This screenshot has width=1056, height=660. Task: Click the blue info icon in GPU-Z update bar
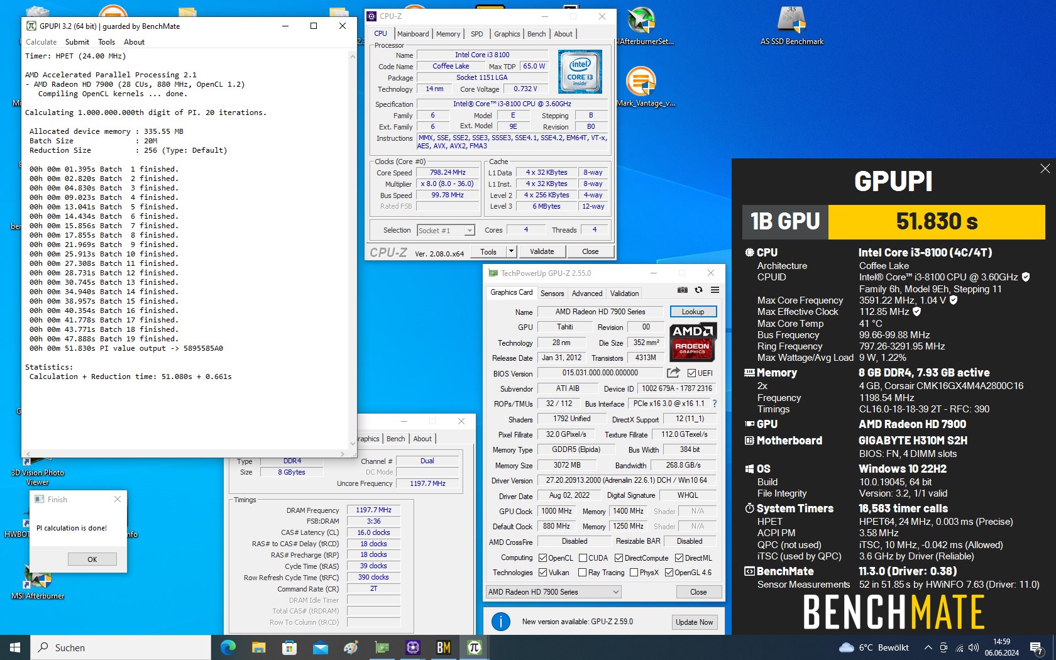pos(500,622)
